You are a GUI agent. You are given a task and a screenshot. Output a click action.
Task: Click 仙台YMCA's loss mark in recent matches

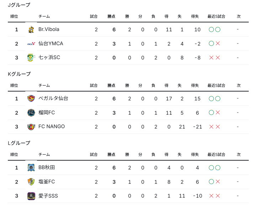coord(218,43)
